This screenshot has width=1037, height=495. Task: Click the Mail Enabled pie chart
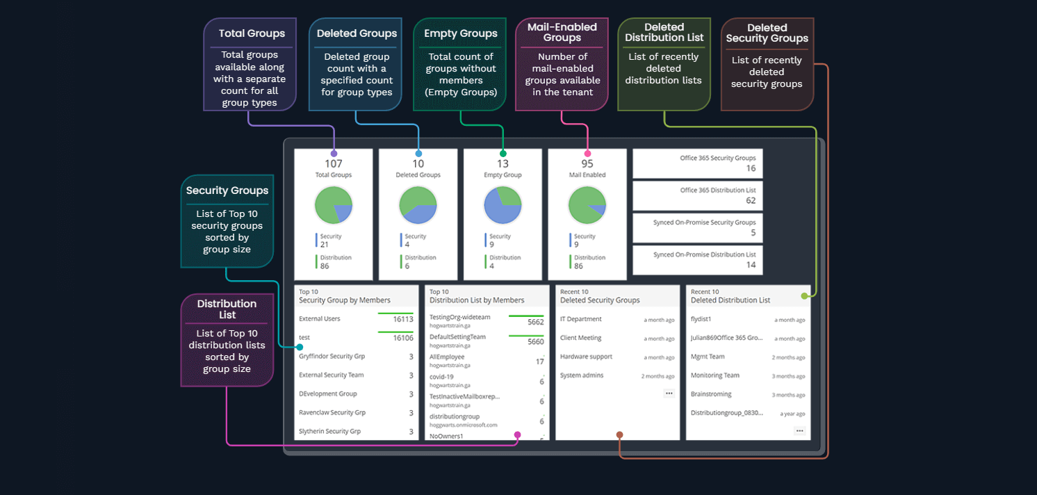(x=587, y=204)
